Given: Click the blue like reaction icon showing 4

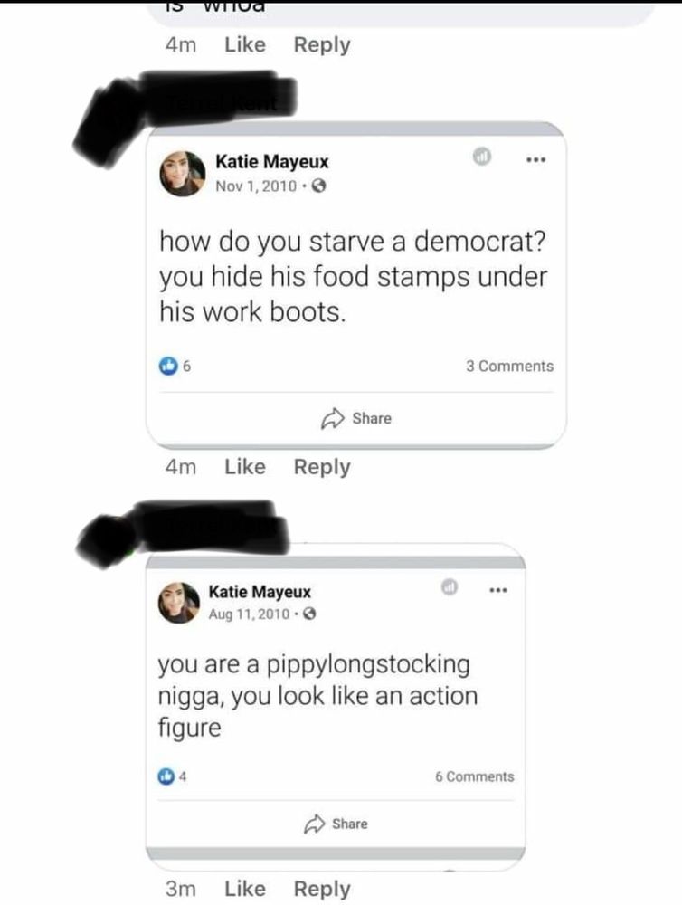Looking at the screenshot, I should (x=166, y=776).
